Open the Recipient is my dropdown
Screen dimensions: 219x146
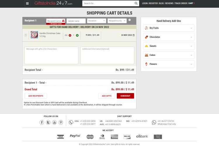pos(117,21)
